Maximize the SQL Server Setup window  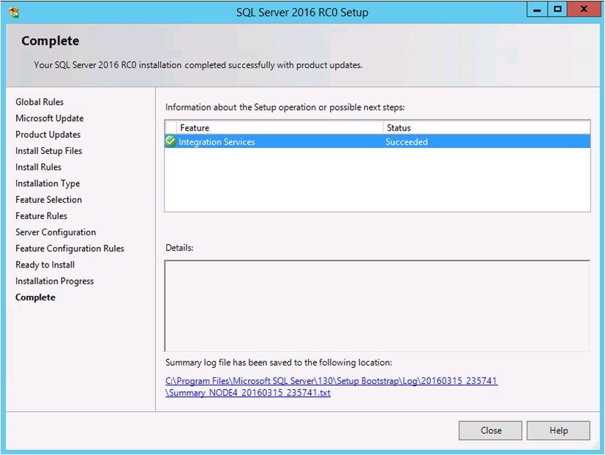tap(557, 10)
